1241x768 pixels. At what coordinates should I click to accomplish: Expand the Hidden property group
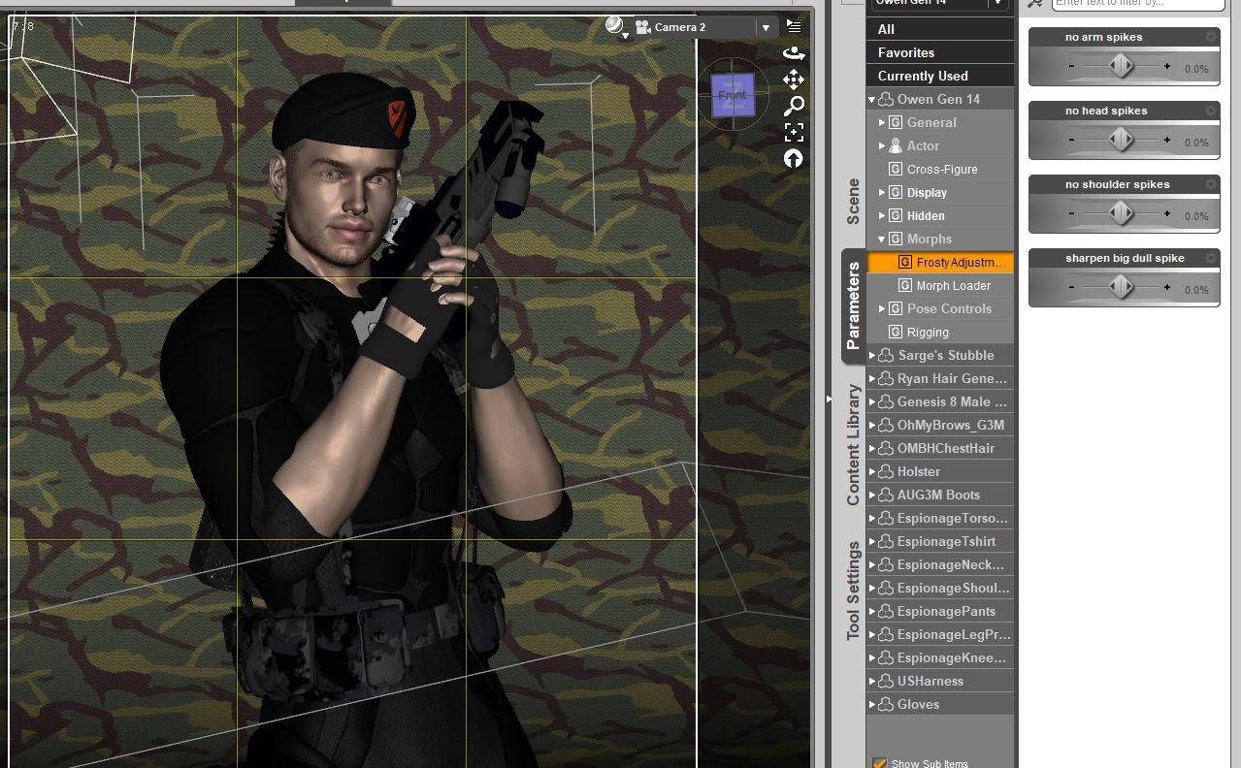click(882, 215)
